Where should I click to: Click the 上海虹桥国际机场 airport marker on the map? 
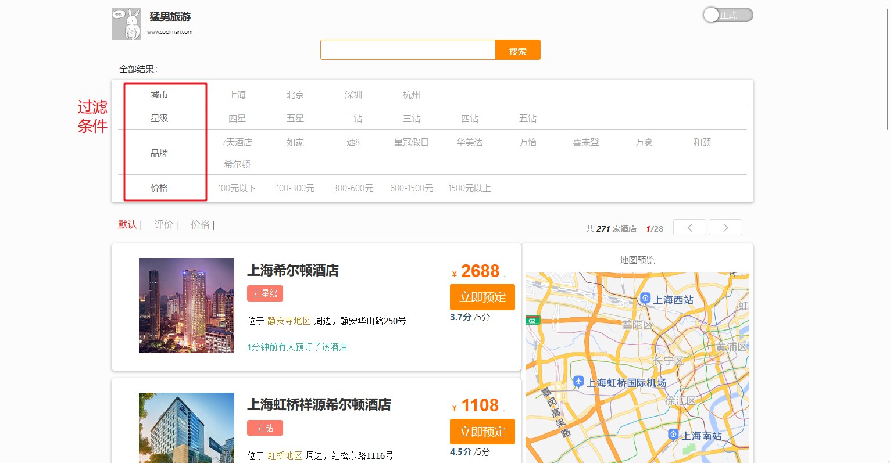coord(578,381)
